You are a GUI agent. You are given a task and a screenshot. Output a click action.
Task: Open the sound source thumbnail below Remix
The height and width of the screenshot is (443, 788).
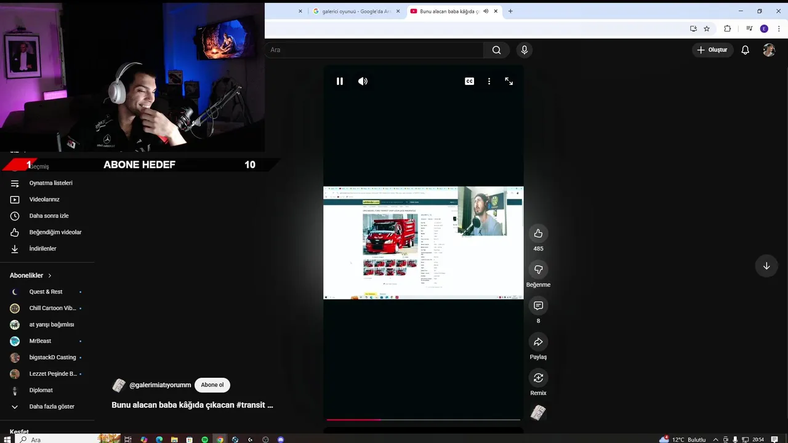point(538,413)
